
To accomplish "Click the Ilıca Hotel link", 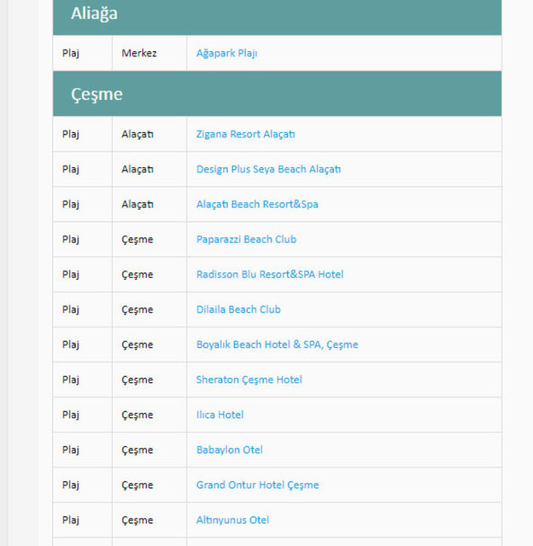I will click(220, 415).
